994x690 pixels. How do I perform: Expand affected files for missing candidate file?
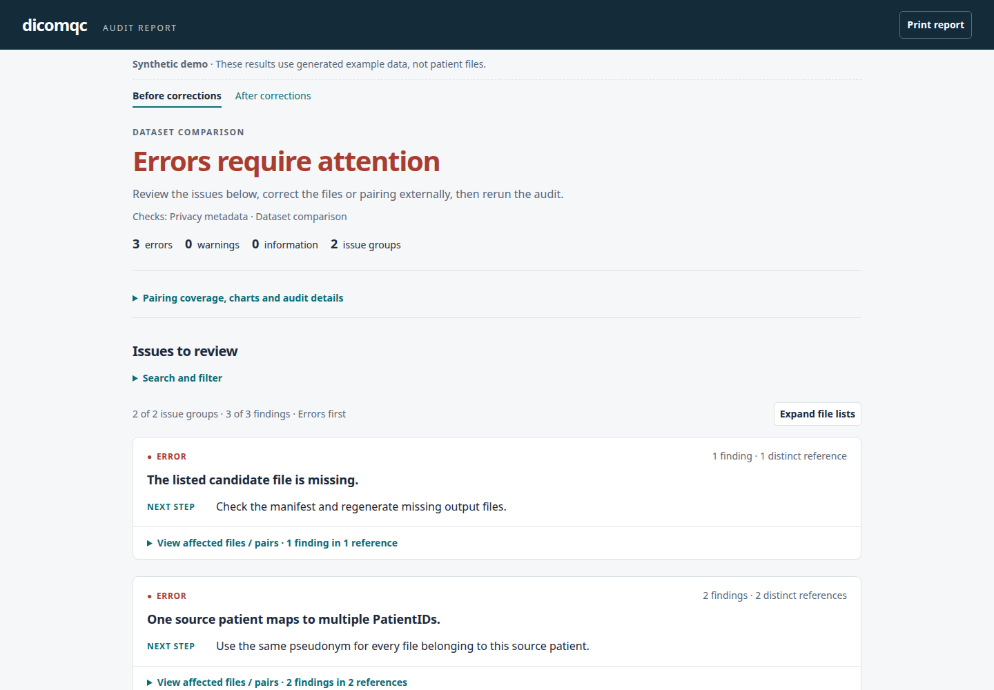(x=272, y=543)
